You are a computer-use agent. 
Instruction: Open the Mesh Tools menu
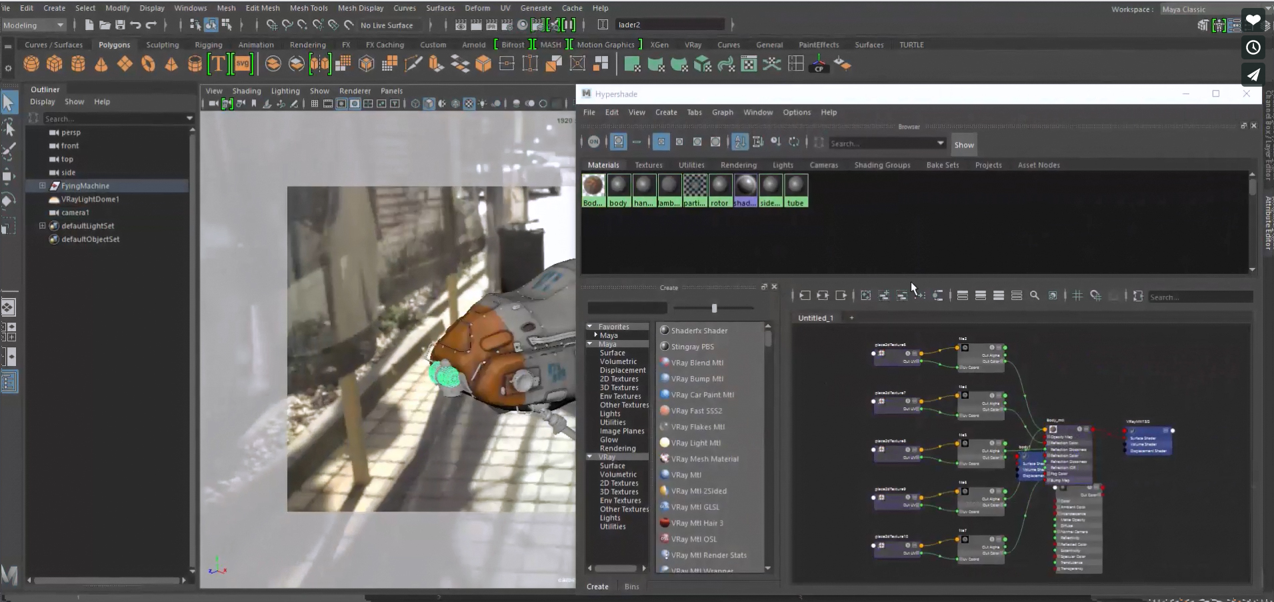point(309,8)
